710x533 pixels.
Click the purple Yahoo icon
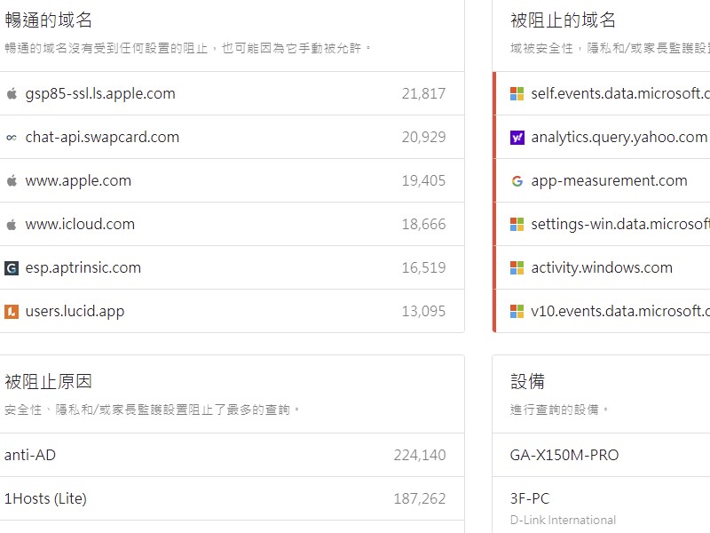pyautogui.click(x=517, y=138)
